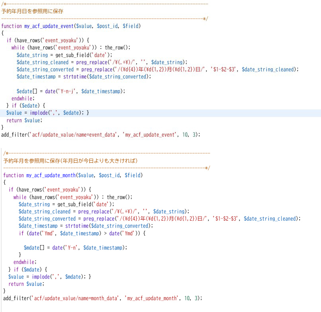Click the comment "予約年月を参照用に保存(年月日が今日よりも大きければ)"
Image resolution: width=321 pixels, height=312 pixels.
click(x=70, y=161)
